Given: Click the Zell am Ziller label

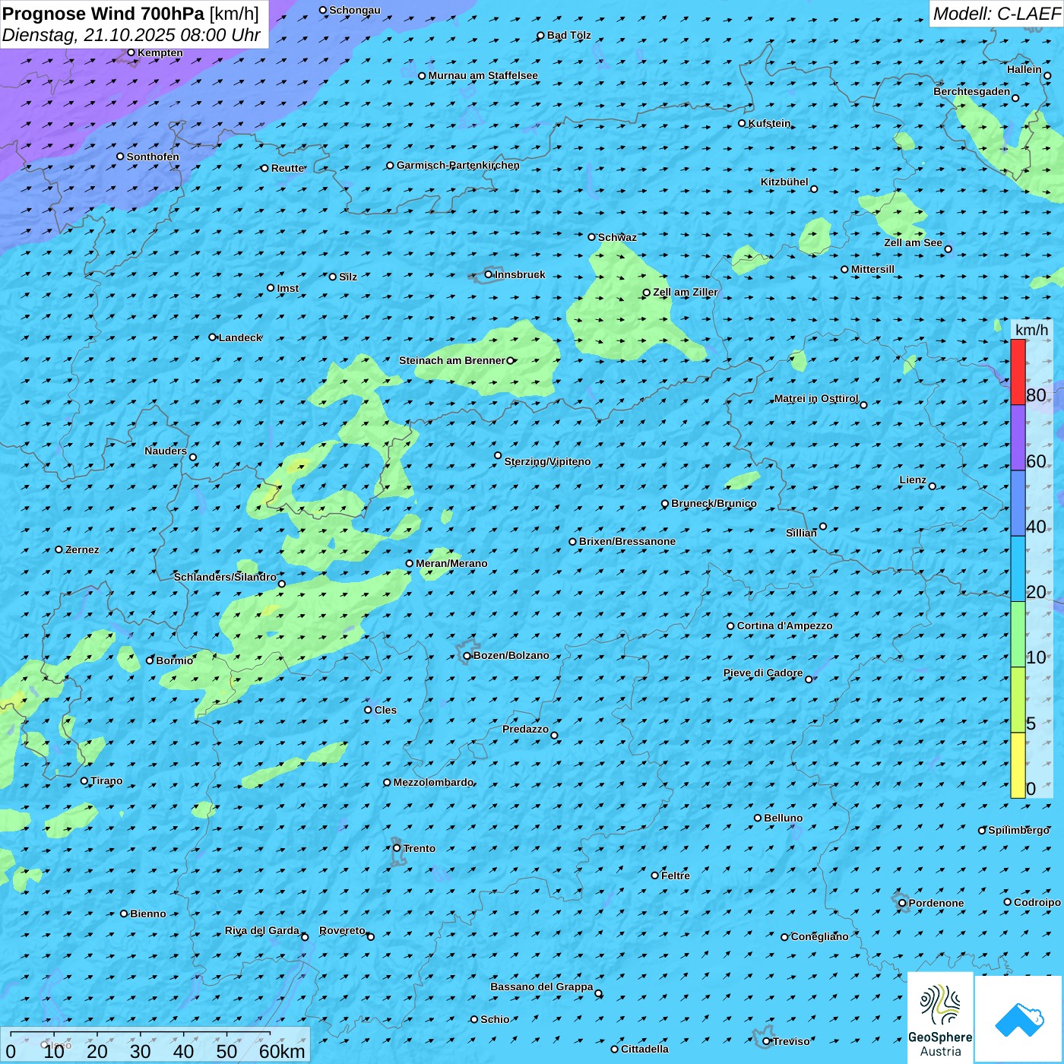Looking at the screenshot, I should click(686, 292).
